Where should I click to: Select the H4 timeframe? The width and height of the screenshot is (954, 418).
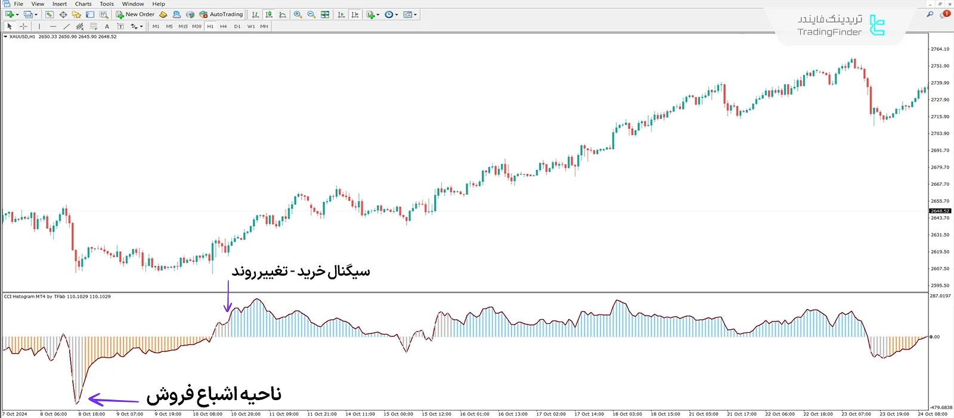point(223,26)
